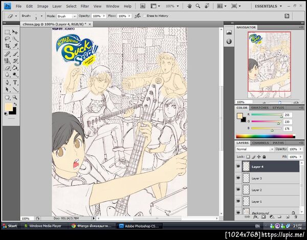Screen dimensions: 307x240
Task: Open the Image menu
Action: (42, 6)
